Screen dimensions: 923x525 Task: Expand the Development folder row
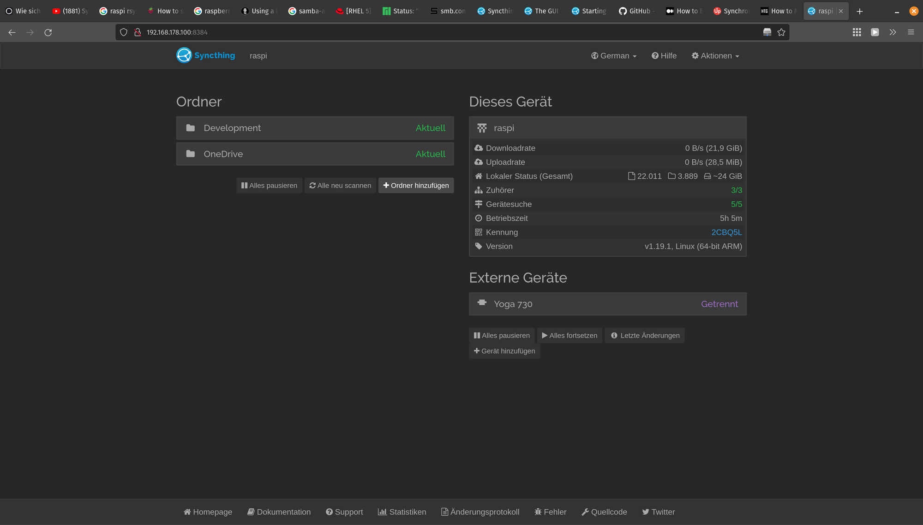click(315, 128)
